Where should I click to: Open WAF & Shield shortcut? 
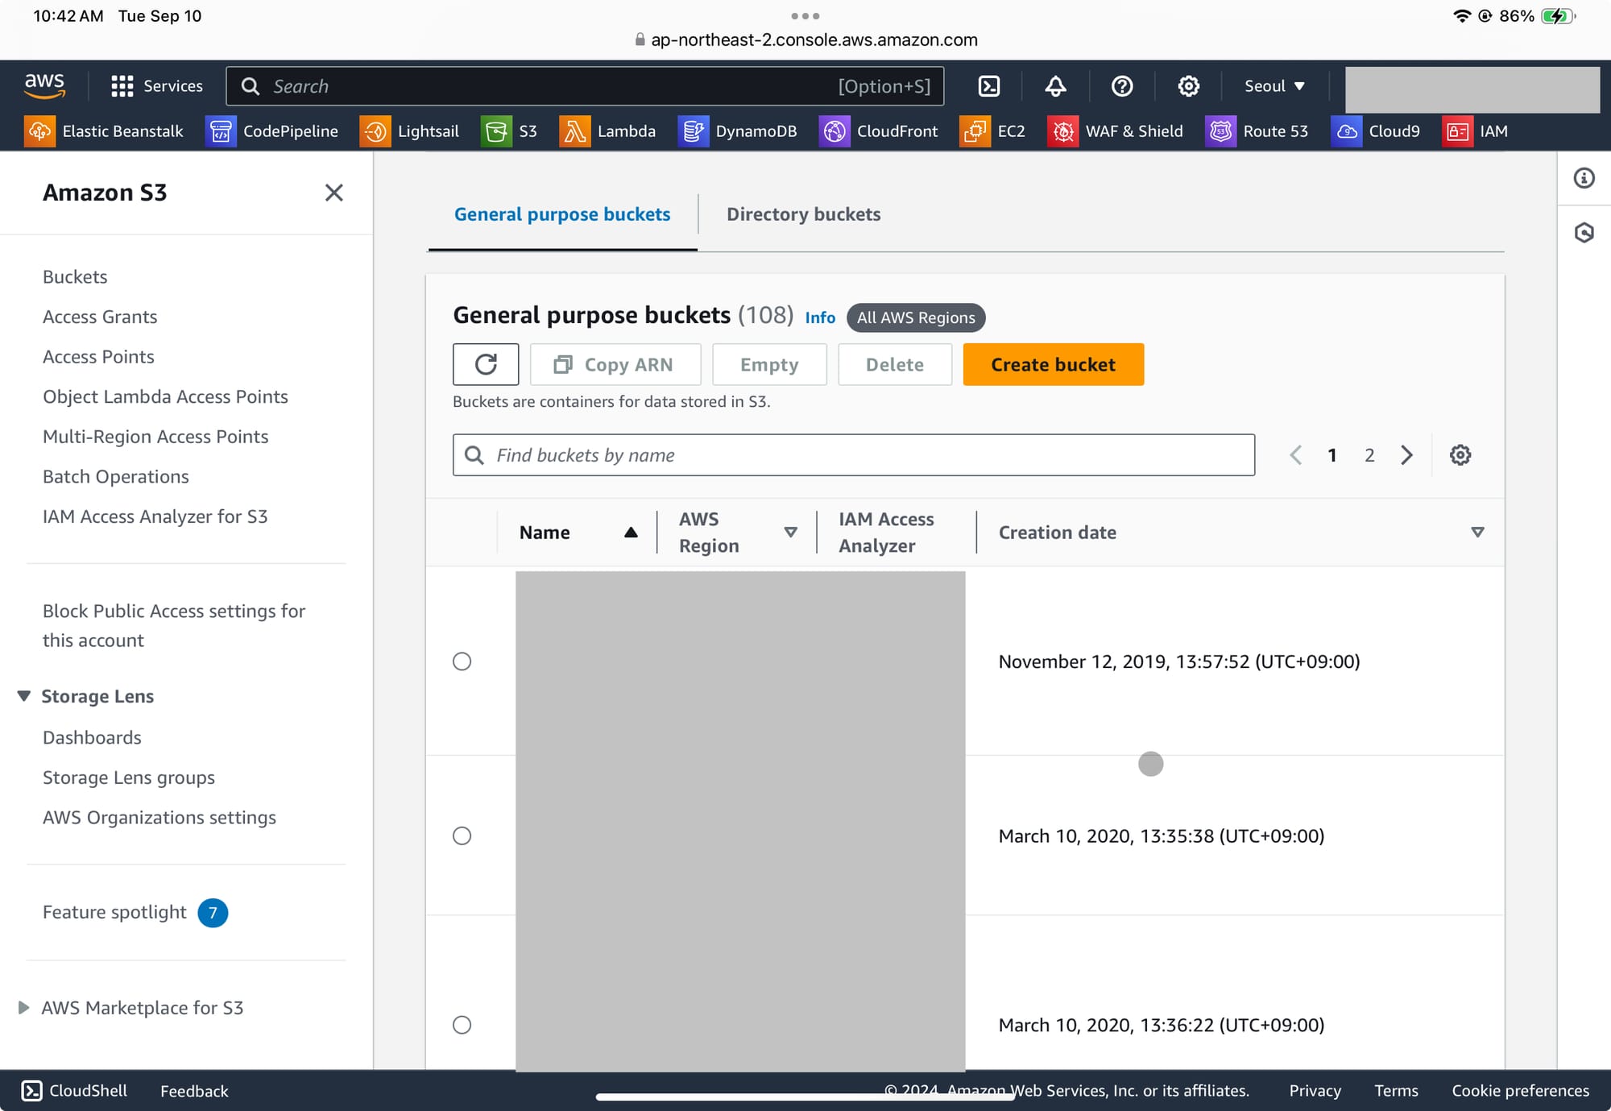pyautogui.click(x=1116, y=131)
